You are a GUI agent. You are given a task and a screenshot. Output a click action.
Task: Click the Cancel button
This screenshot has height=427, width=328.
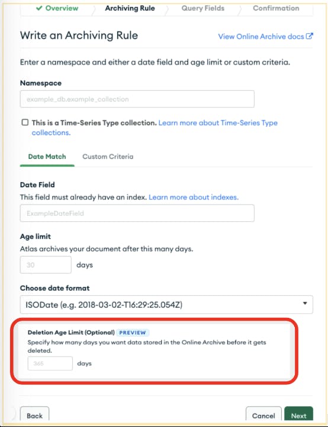point(263,415)
